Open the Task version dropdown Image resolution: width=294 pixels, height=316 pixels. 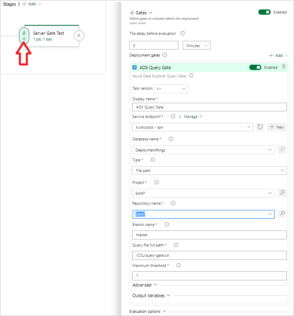(x=171, y=88)
